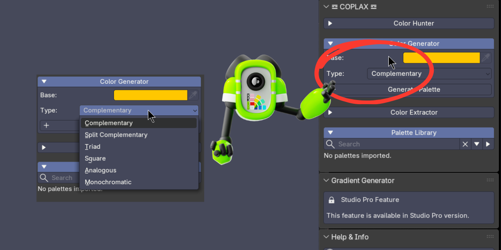Click the 'Studio Pro Feature' label
The image size is (501, 250).
[x=370, y=200]
